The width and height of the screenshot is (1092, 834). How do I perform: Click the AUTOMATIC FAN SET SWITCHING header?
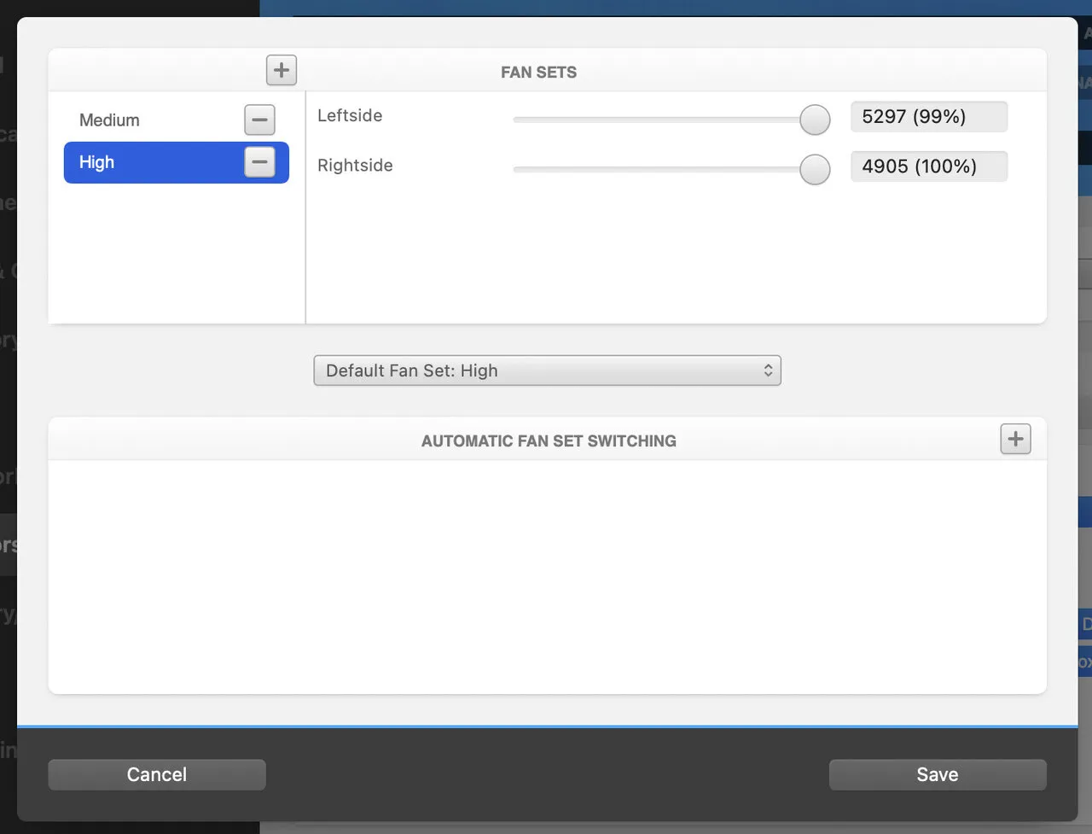point(549,441)
